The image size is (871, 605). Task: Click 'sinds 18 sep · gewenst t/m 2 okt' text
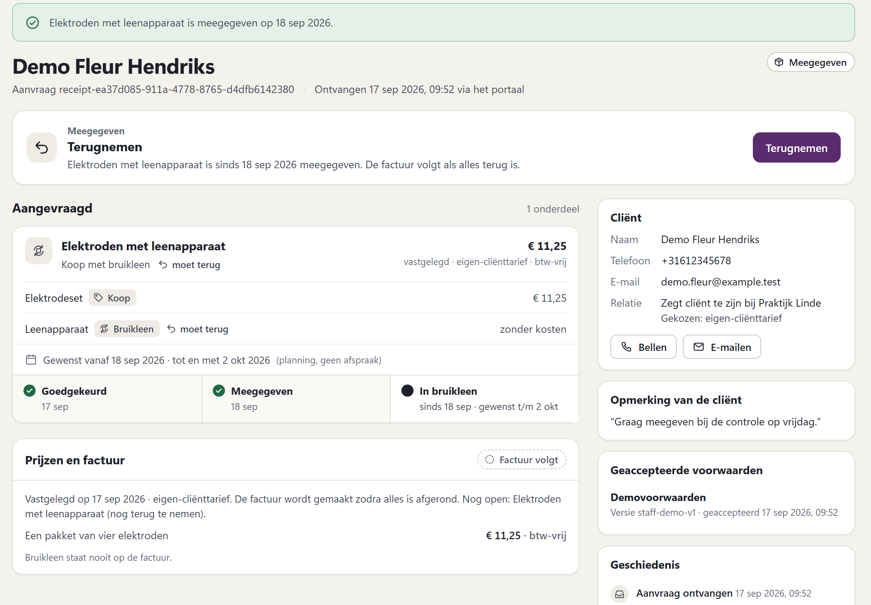[x=489, y=406]
